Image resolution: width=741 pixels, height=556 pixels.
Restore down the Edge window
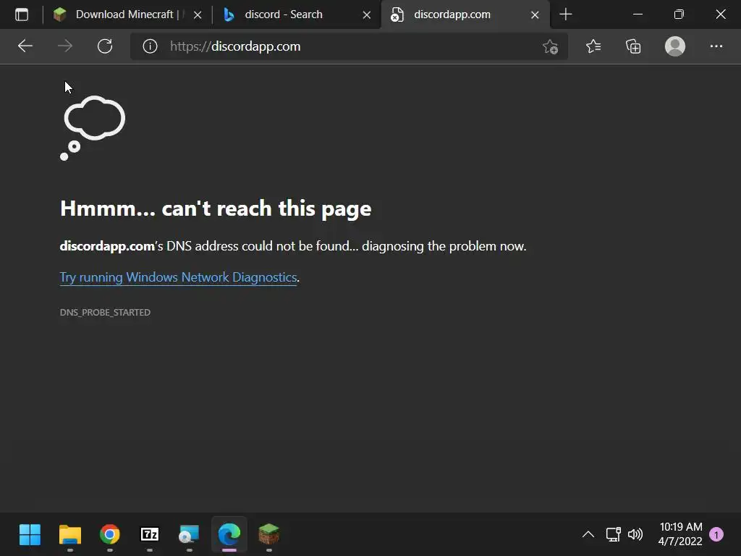[679, 14]
